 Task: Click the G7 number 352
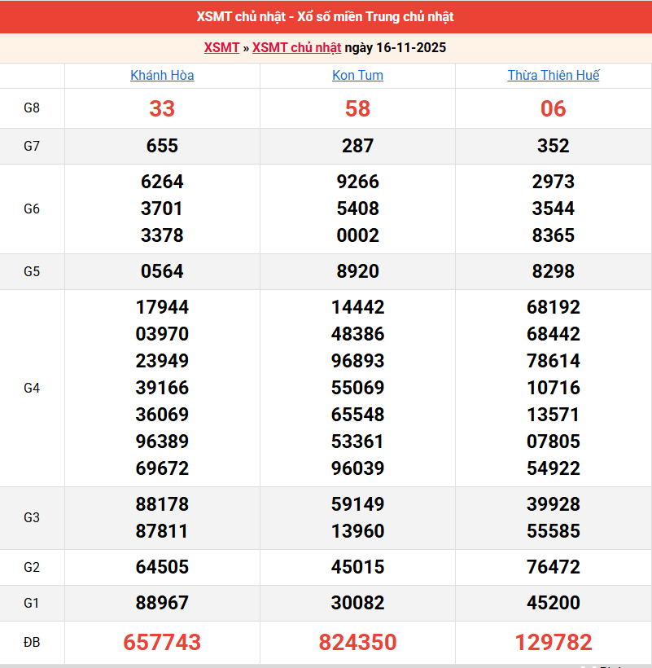click(554, 146)
